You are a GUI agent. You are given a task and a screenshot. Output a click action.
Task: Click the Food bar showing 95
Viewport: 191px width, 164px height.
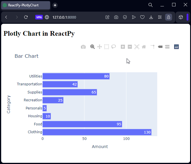click(x=82, y=124)
